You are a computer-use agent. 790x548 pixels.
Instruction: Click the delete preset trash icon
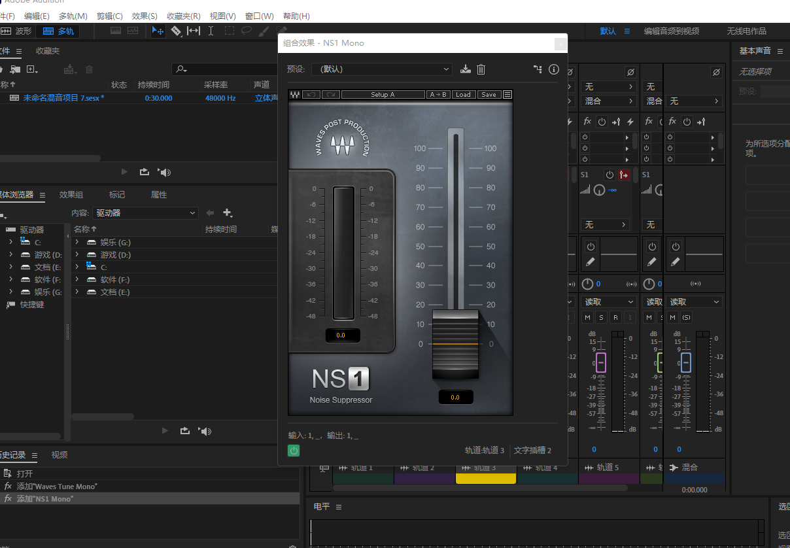(x=481, y=69)
